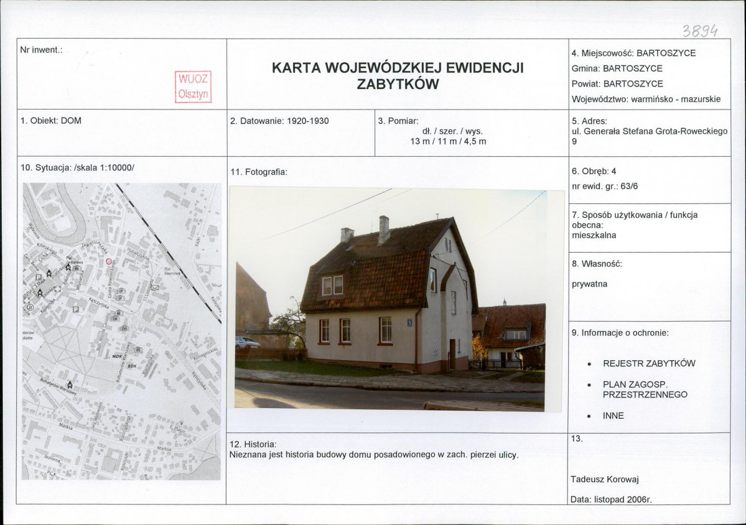Click 'dł. / szer. / wys.' header

(452, 131)
